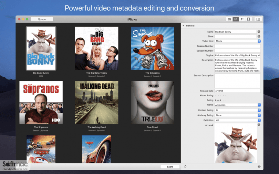Screen dimensions: 279x174
Task: Search metadata using Show lookup icon
Action: pos(259,36)
